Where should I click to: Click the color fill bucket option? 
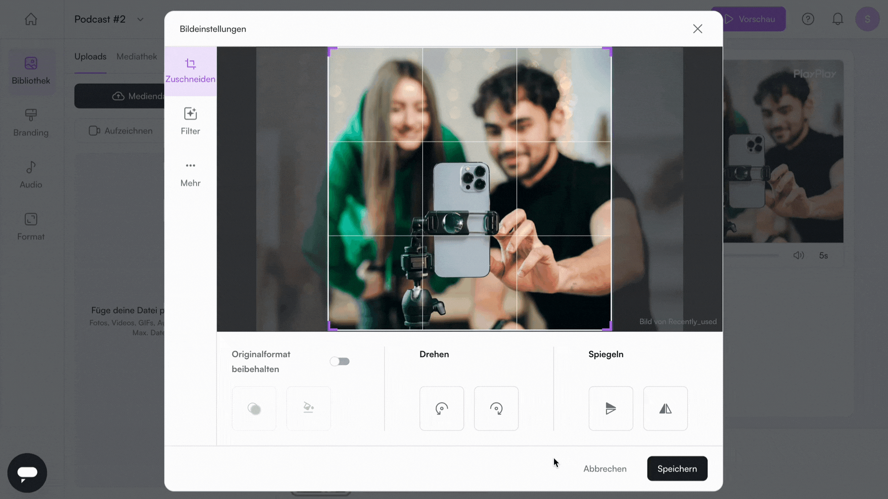point(308,408)
